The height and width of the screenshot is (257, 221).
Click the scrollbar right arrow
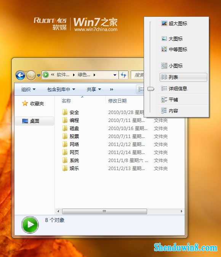[181, 211]
